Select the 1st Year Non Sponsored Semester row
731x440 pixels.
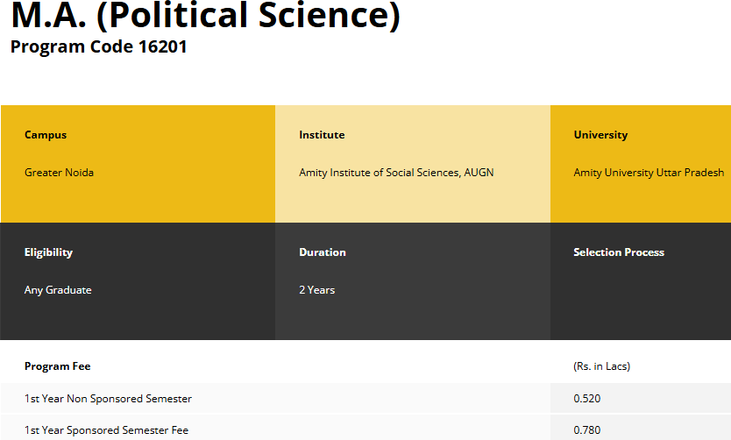[x=108, y=399]
